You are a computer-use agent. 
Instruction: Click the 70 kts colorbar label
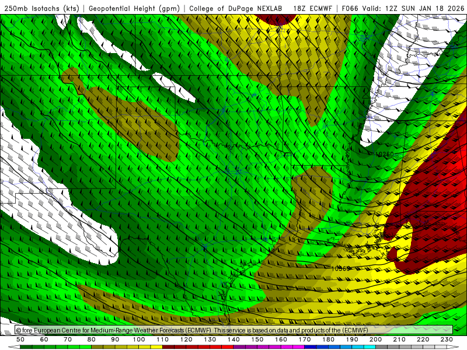pyautogui.click(x=68, y=339)
